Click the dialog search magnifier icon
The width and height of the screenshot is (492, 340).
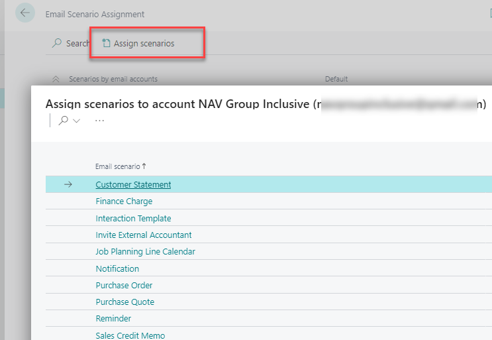pos(64,121)
